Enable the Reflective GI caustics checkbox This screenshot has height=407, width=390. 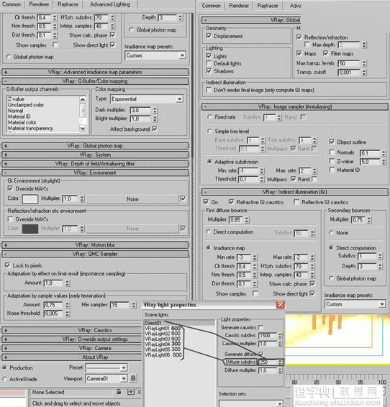coord(296,202)
